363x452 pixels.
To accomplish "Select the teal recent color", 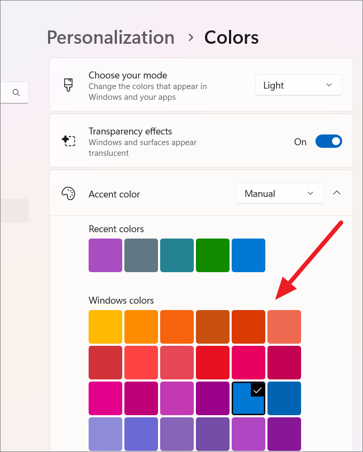I will 177,255.
